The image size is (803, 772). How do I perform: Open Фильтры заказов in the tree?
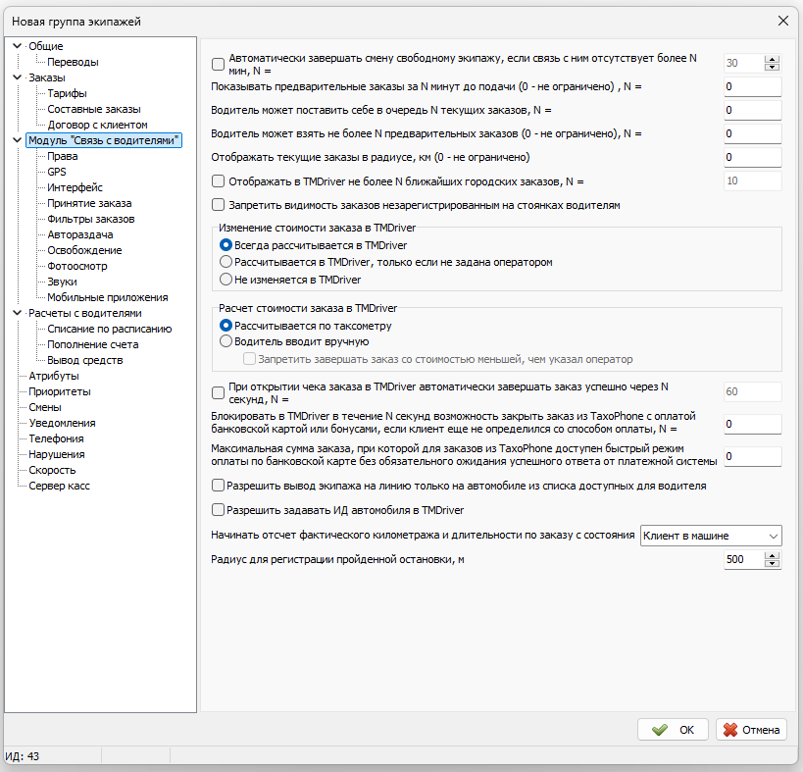click(x=90, y=219)
